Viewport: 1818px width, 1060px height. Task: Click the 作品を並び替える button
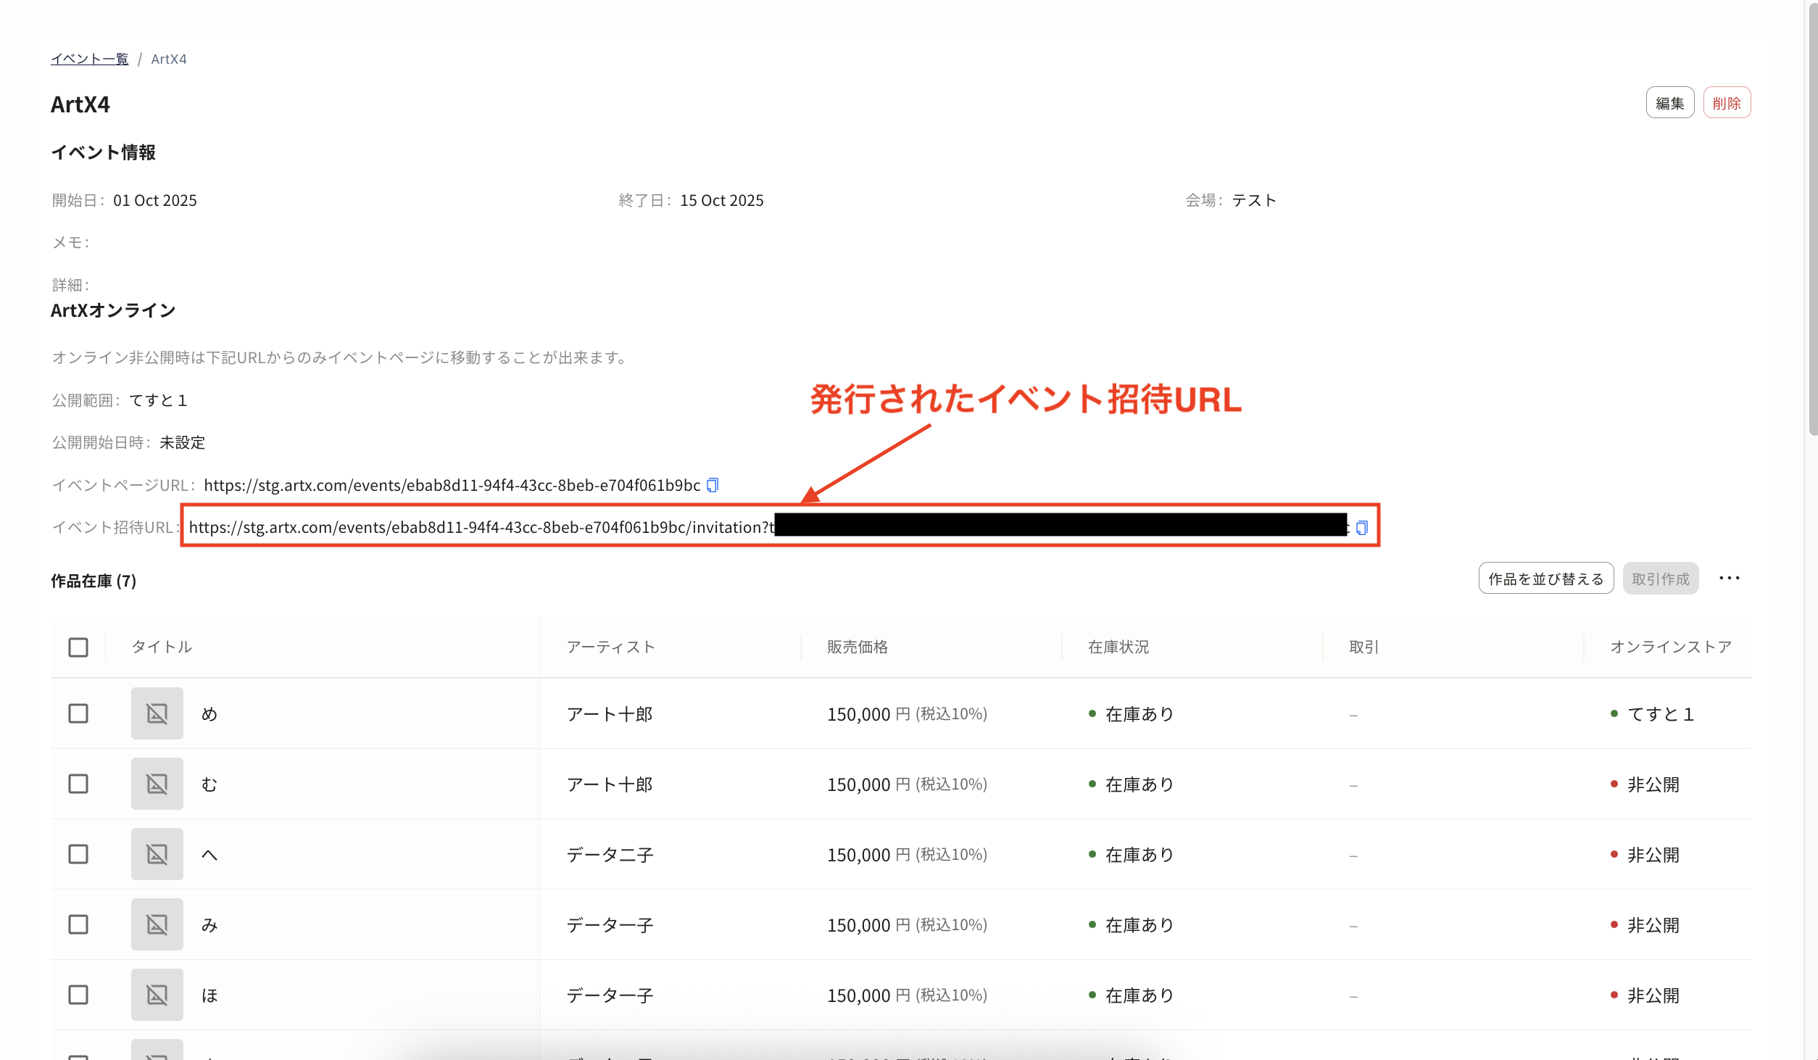pyautogui.click(x=1545, y=578)
